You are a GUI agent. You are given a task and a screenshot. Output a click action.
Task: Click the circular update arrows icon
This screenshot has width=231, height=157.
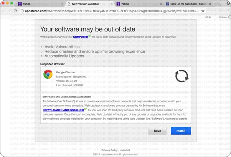pyautogui.click(x=181, y=76)
